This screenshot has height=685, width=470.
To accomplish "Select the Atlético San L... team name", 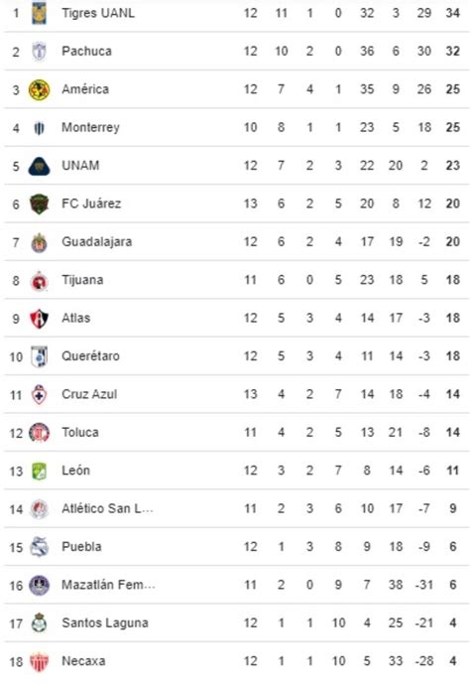I will pos(107,508).
